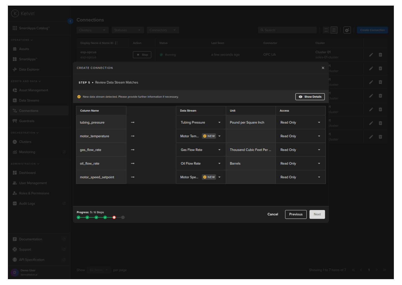Expand Motor Temperature data stream dropdown
This screenshot has width=402, height=285.
pyautogui.click(x=219, y=136)
